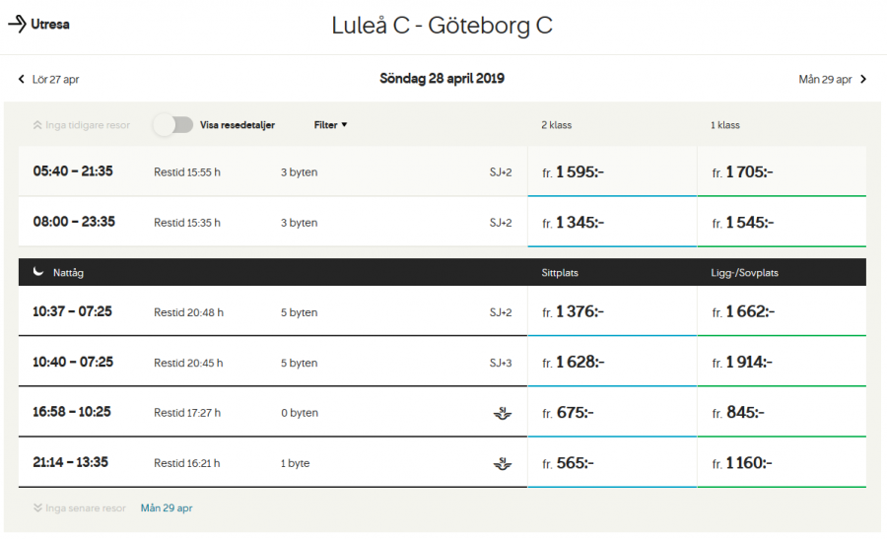Go to previous day chevron Lör 27 apr
887x539 pixels.
click(22, 79)
